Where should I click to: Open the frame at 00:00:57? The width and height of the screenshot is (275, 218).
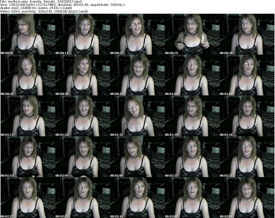(x=137, y=75)
